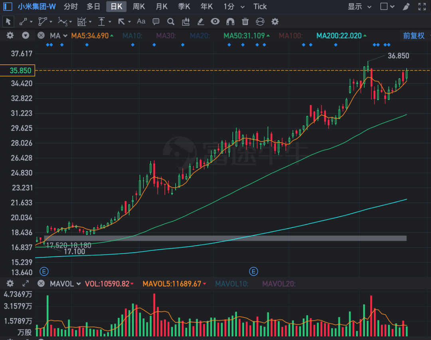
Task: Select the 日K daily candlestick tab
Action: point(116,7)
